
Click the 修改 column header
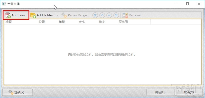[107, 22]
